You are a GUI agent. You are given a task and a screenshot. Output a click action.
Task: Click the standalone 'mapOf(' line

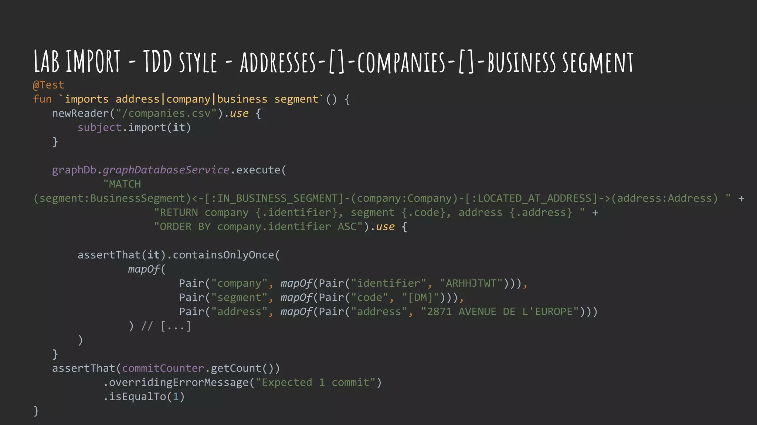click(x=147, y=269)
